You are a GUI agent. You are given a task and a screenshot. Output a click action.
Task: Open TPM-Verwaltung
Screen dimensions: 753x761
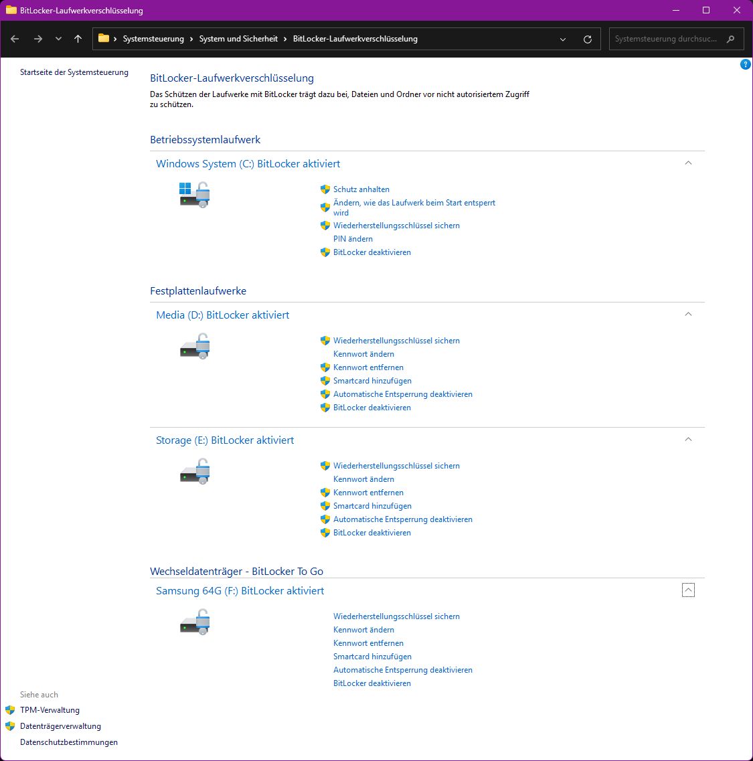click(50, 710)
